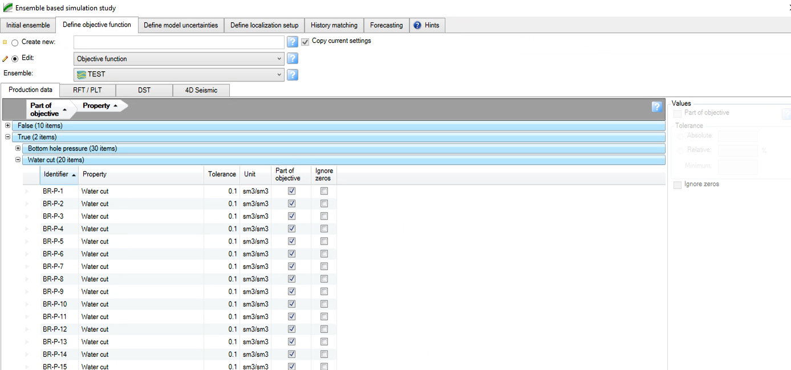
Task: Click help icon beside Edit dropdown
Action: (293, 59)
